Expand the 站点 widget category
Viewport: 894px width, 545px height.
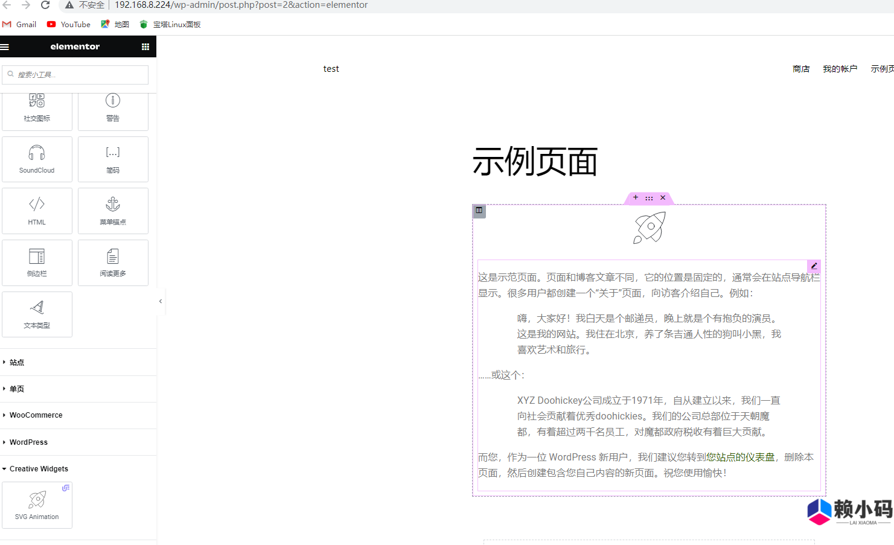(16, 362)
